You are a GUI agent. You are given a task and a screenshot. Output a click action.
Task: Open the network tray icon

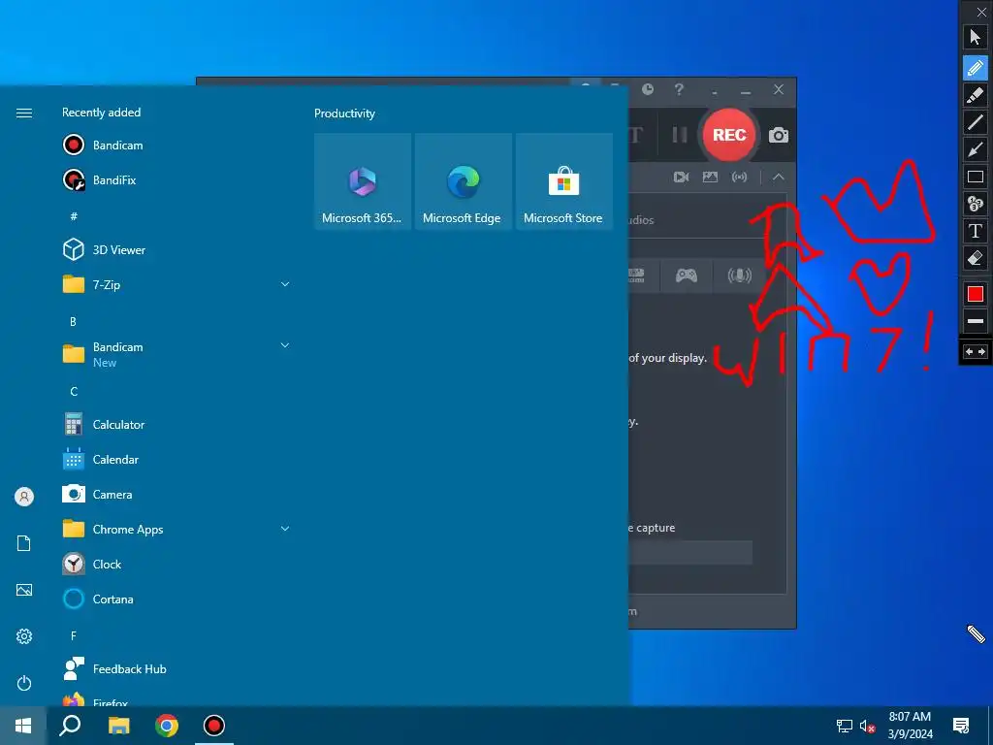coord(845,726)
